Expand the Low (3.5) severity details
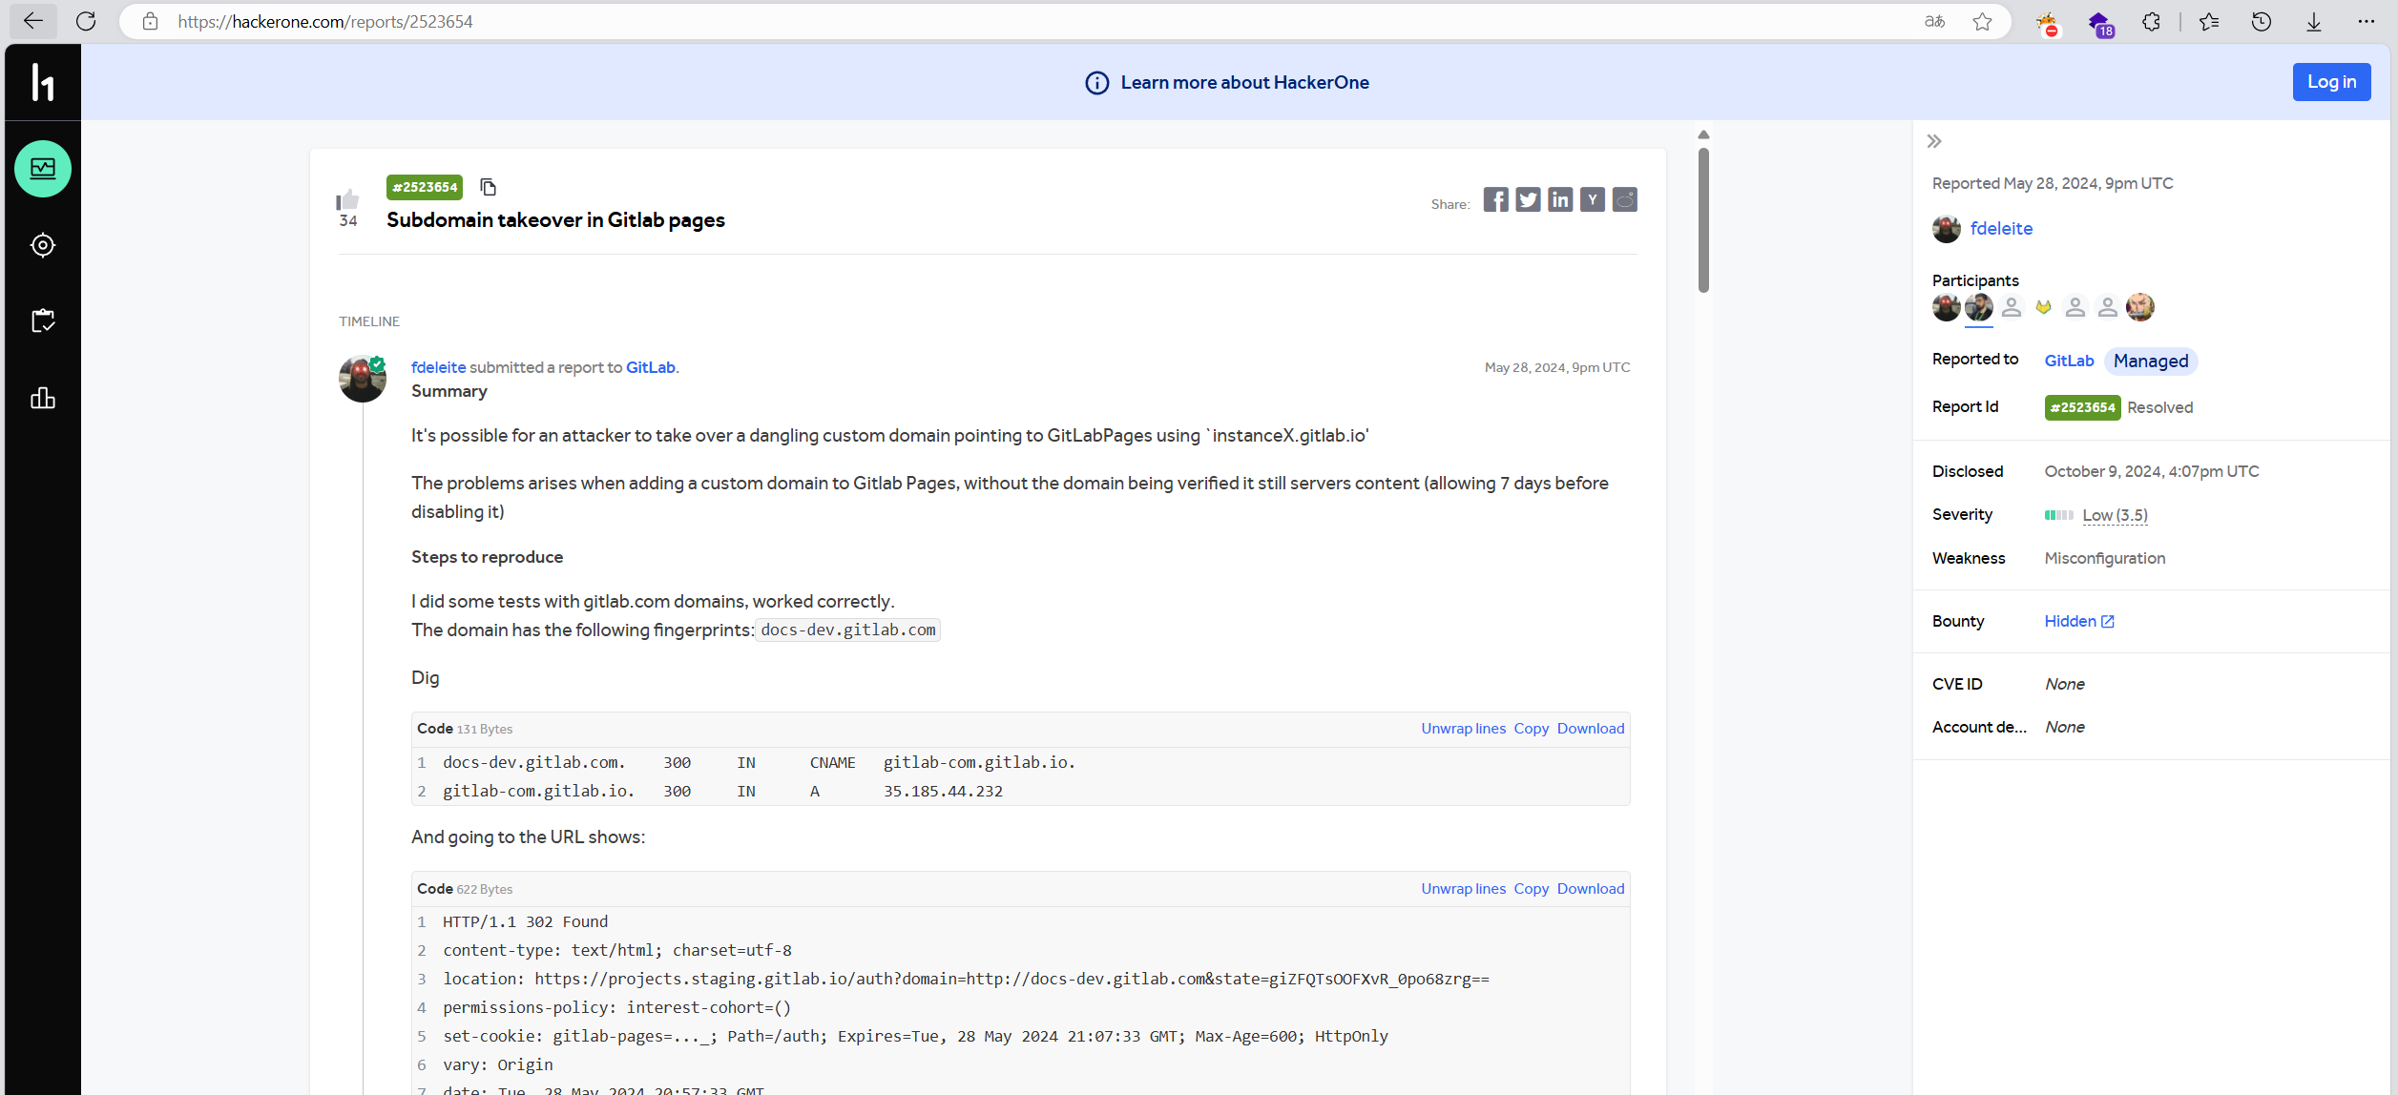Image resolution: width=2398 pixels, height=1095 pixels. click(2115, 515)
